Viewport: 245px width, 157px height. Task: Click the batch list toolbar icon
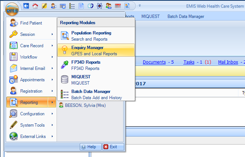pyautogui.click(x=72, y=6)
